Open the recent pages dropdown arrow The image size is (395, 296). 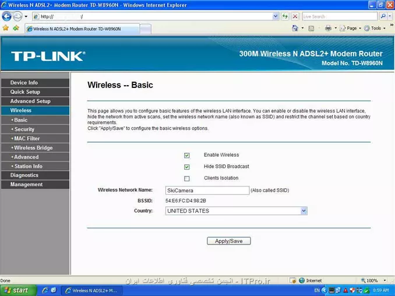[26, 17]
